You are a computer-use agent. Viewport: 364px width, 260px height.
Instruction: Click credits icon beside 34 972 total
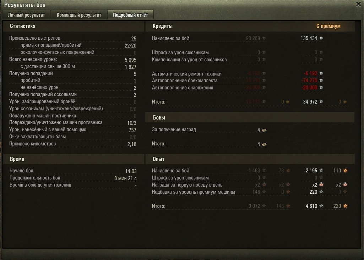pos(321,101)
